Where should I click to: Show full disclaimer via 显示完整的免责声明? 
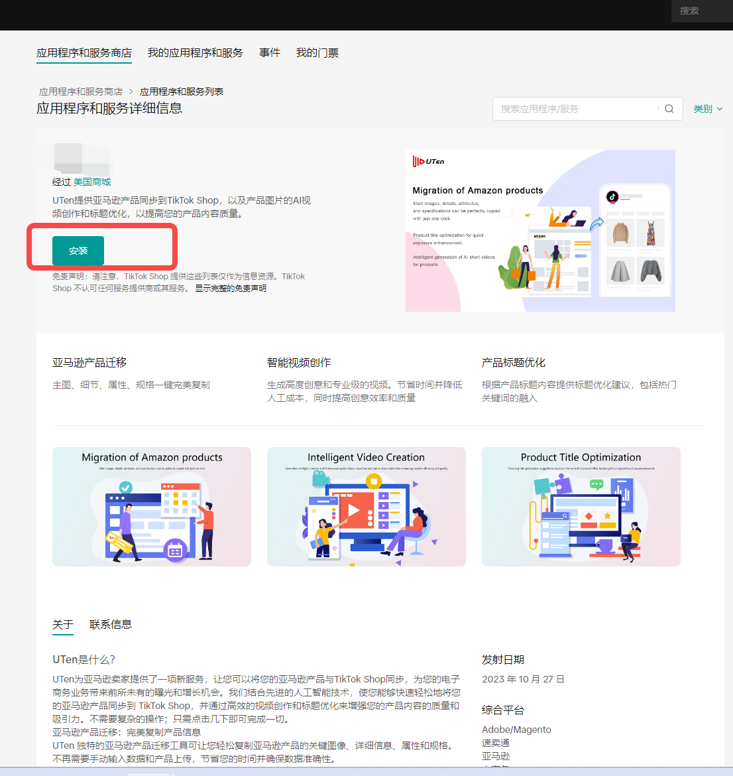(x=231, y=289)
